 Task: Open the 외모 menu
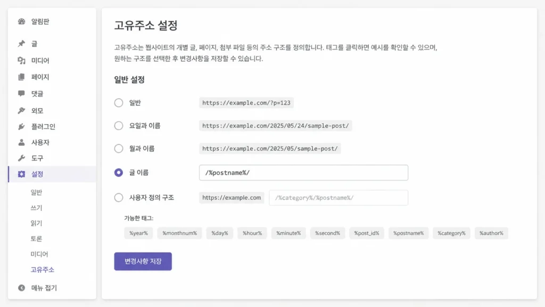tap(37, 111)
